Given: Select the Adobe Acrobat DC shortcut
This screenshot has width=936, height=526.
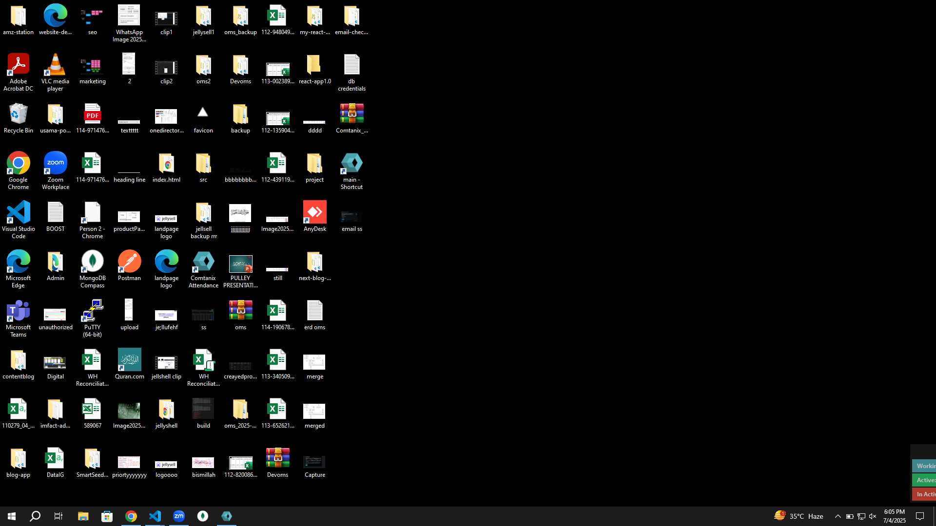Looking at the screenshot, I should tap(18, 73).
